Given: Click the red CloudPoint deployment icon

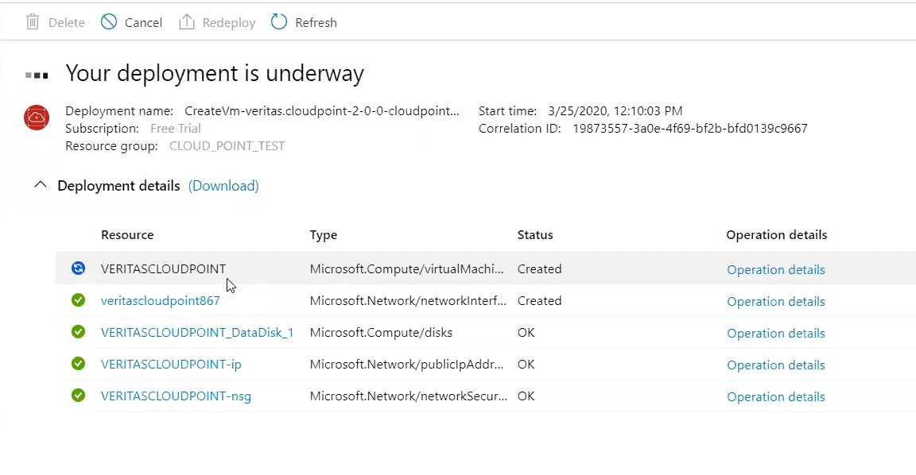Looking at the screenshot, I should pyautogui.click(x=37, y=118).
